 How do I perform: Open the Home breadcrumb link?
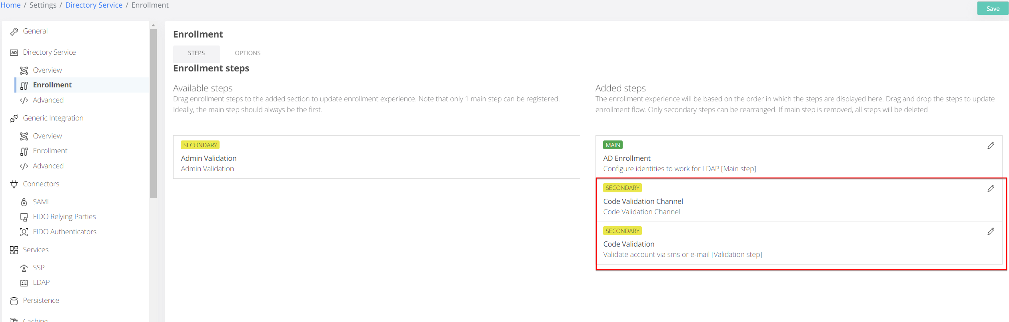pyautogui.click(x=10, y=5)
